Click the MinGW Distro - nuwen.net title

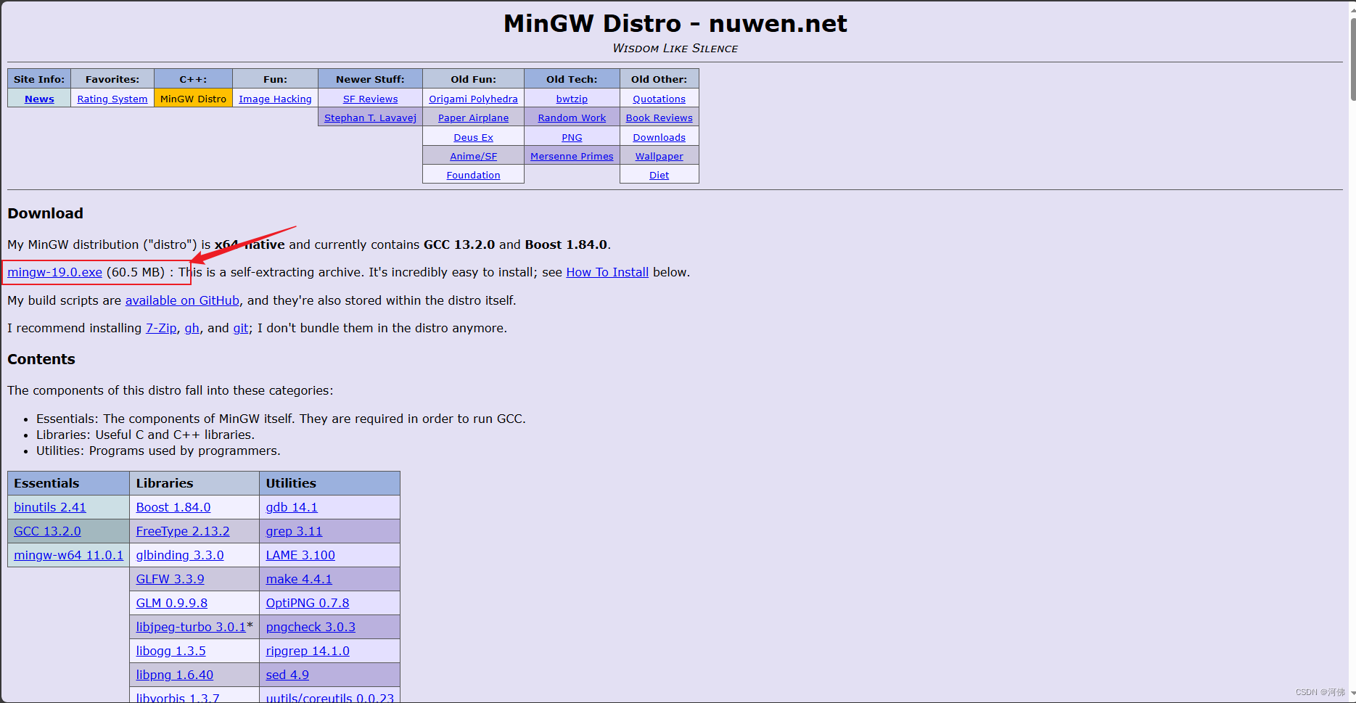tap(675, 24)
